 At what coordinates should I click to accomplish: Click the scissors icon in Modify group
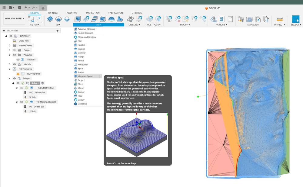[x=169, y=19]
